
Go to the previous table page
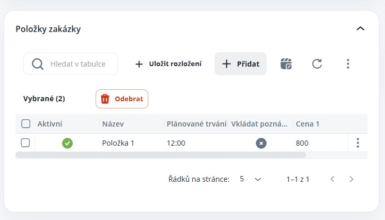coord(332,179)
